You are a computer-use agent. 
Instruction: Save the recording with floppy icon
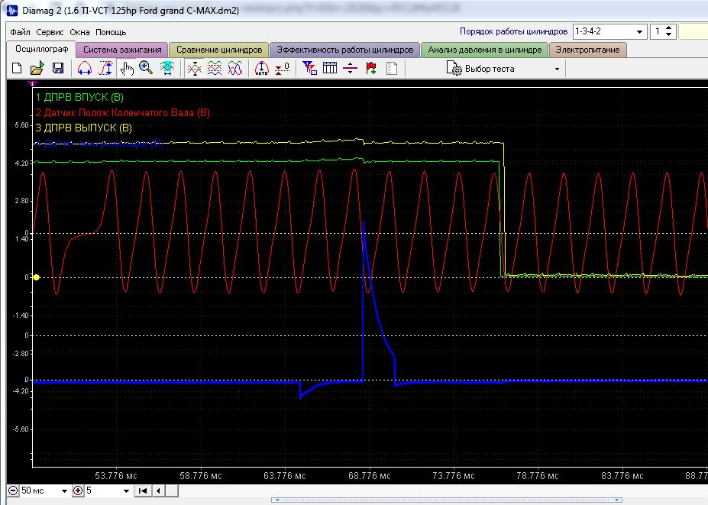[58, 68]
